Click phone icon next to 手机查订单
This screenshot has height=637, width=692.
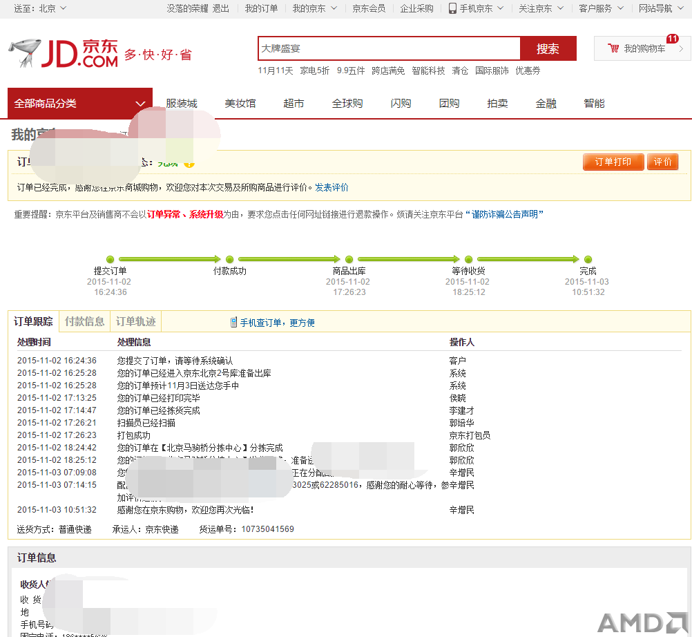coord(233,323)
